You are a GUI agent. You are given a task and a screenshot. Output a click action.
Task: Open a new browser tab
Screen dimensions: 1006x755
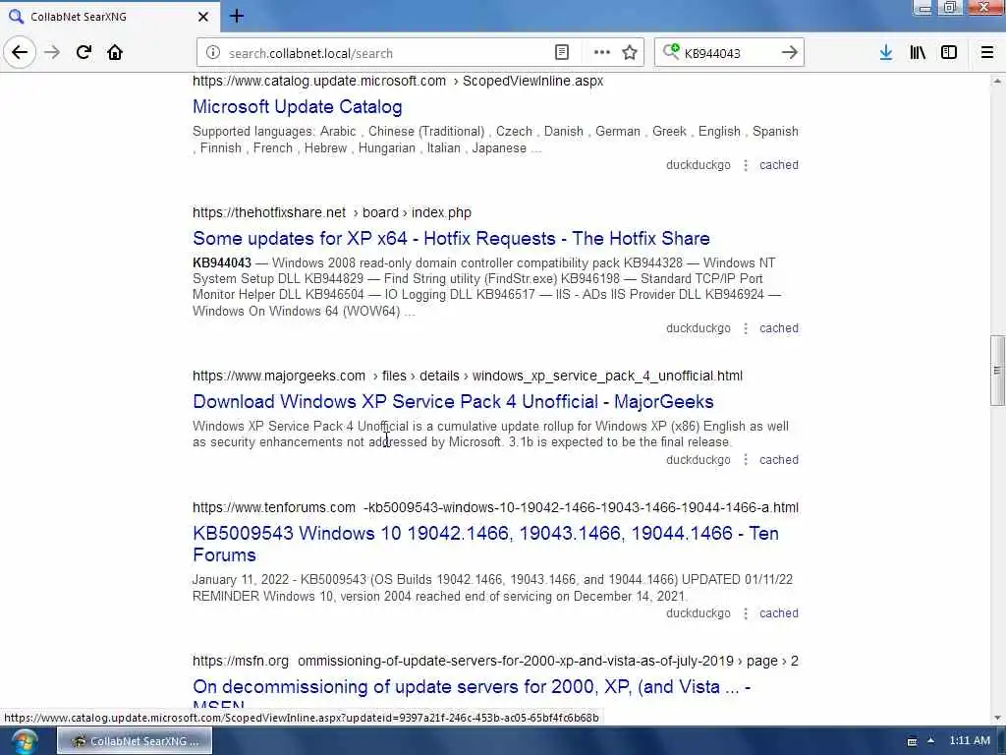(x=237, y=16)
